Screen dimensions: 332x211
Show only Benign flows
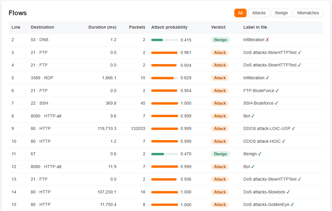[281, 13]
